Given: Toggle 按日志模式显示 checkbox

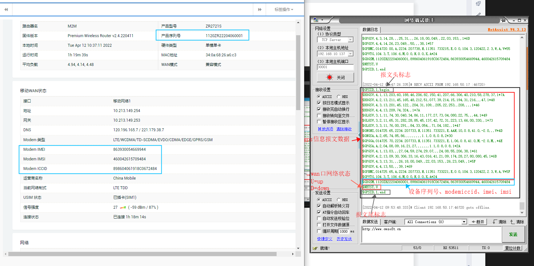Looking at the screenshot, I should click(x=319, y=103).
